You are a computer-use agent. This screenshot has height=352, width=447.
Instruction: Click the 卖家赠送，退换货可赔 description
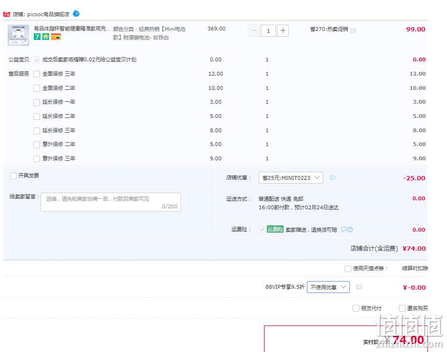[311, 230]
